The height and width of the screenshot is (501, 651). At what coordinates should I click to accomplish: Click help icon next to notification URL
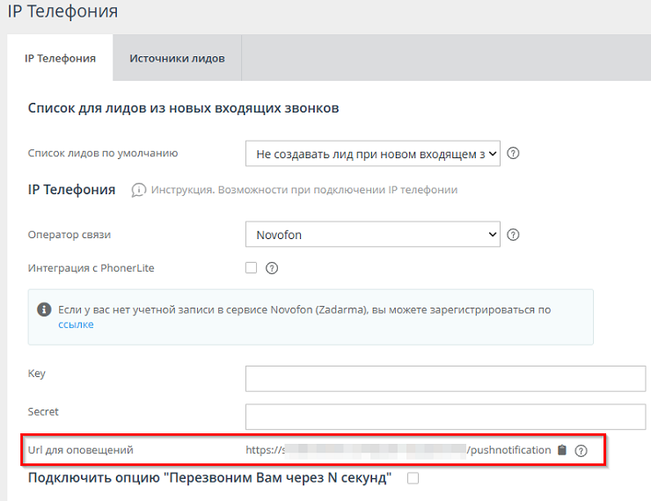[581, 450]
